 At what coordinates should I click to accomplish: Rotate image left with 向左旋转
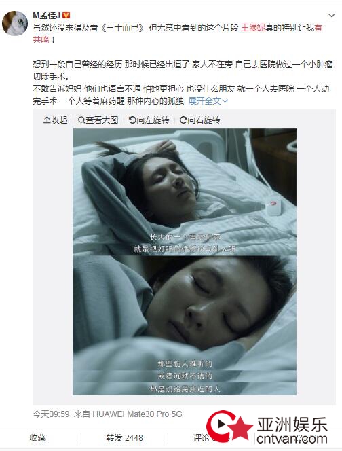149,120
